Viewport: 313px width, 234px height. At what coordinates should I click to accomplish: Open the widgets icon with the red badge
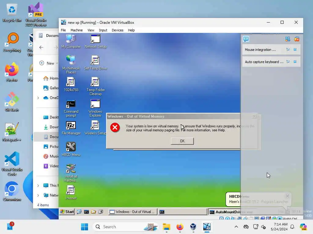[x=10, y=226]
